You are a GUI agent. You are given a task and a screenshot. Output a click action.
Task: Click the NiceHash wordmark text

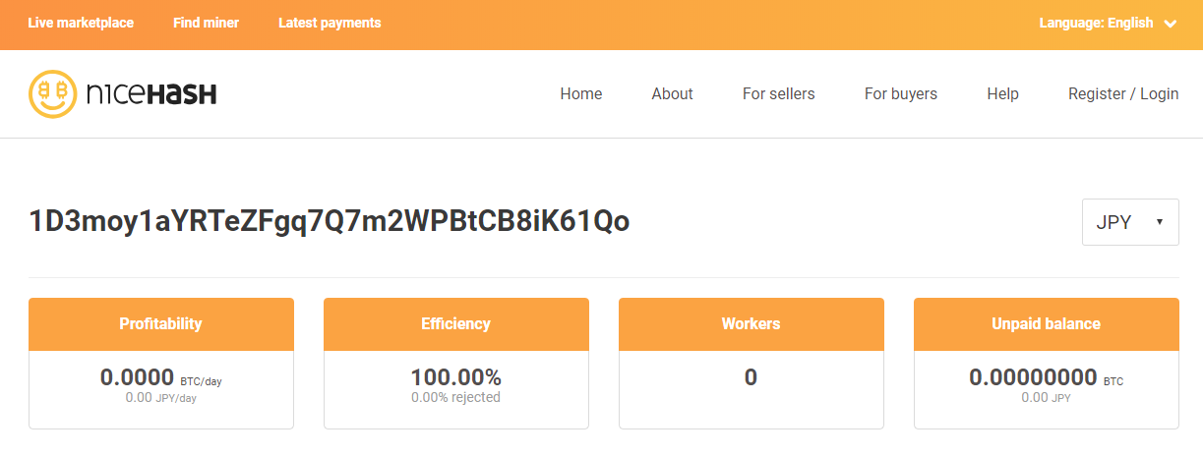point(150,94)
